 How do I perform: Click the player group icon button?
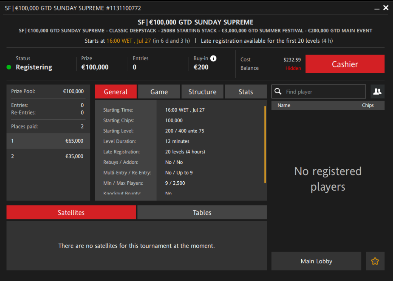point(377,92)
